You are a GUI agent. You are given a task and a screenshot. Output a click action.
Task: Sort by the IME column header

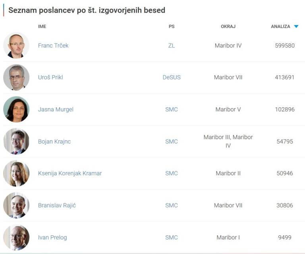click(x=42, y=27)
